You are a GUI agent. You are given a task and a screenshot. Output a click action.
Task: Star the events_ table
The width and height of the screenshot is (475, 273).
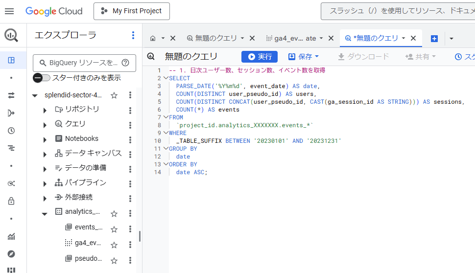[114, 230]
